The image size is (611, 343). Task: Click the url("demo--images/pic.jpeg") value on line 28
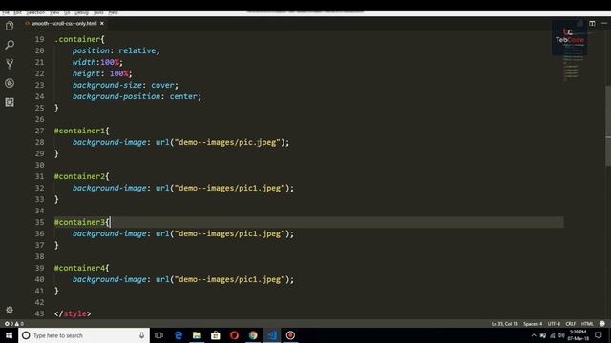(x=221, y=142)
